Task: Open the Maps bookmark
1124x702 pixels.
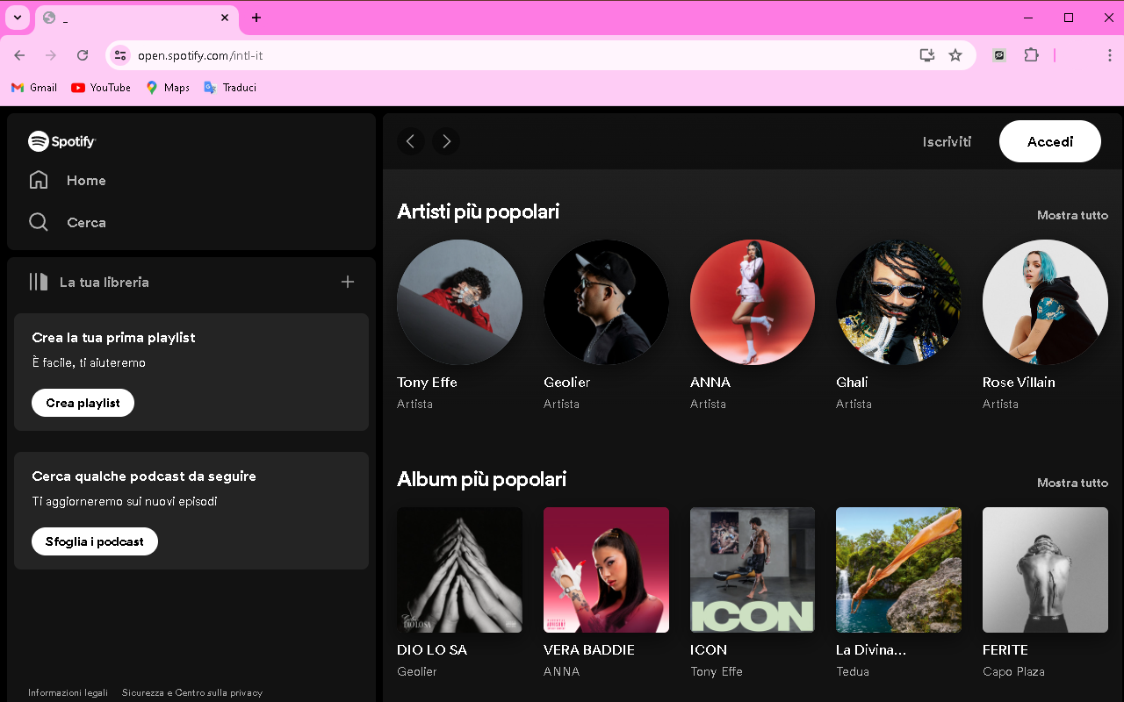Action: [168, 88]
